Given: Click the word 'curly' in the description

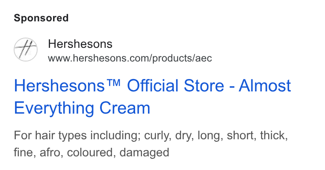Looking at the screenshot, I should tap(157, 135).
